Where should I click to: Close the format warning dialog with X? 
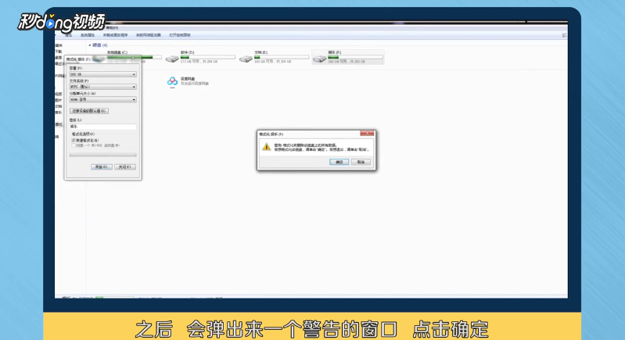[367, 134]
